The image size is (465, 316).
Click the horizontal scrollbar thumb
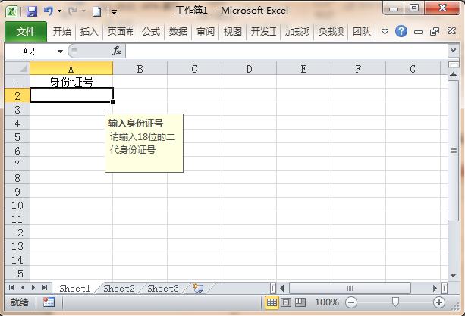(350, 288)
